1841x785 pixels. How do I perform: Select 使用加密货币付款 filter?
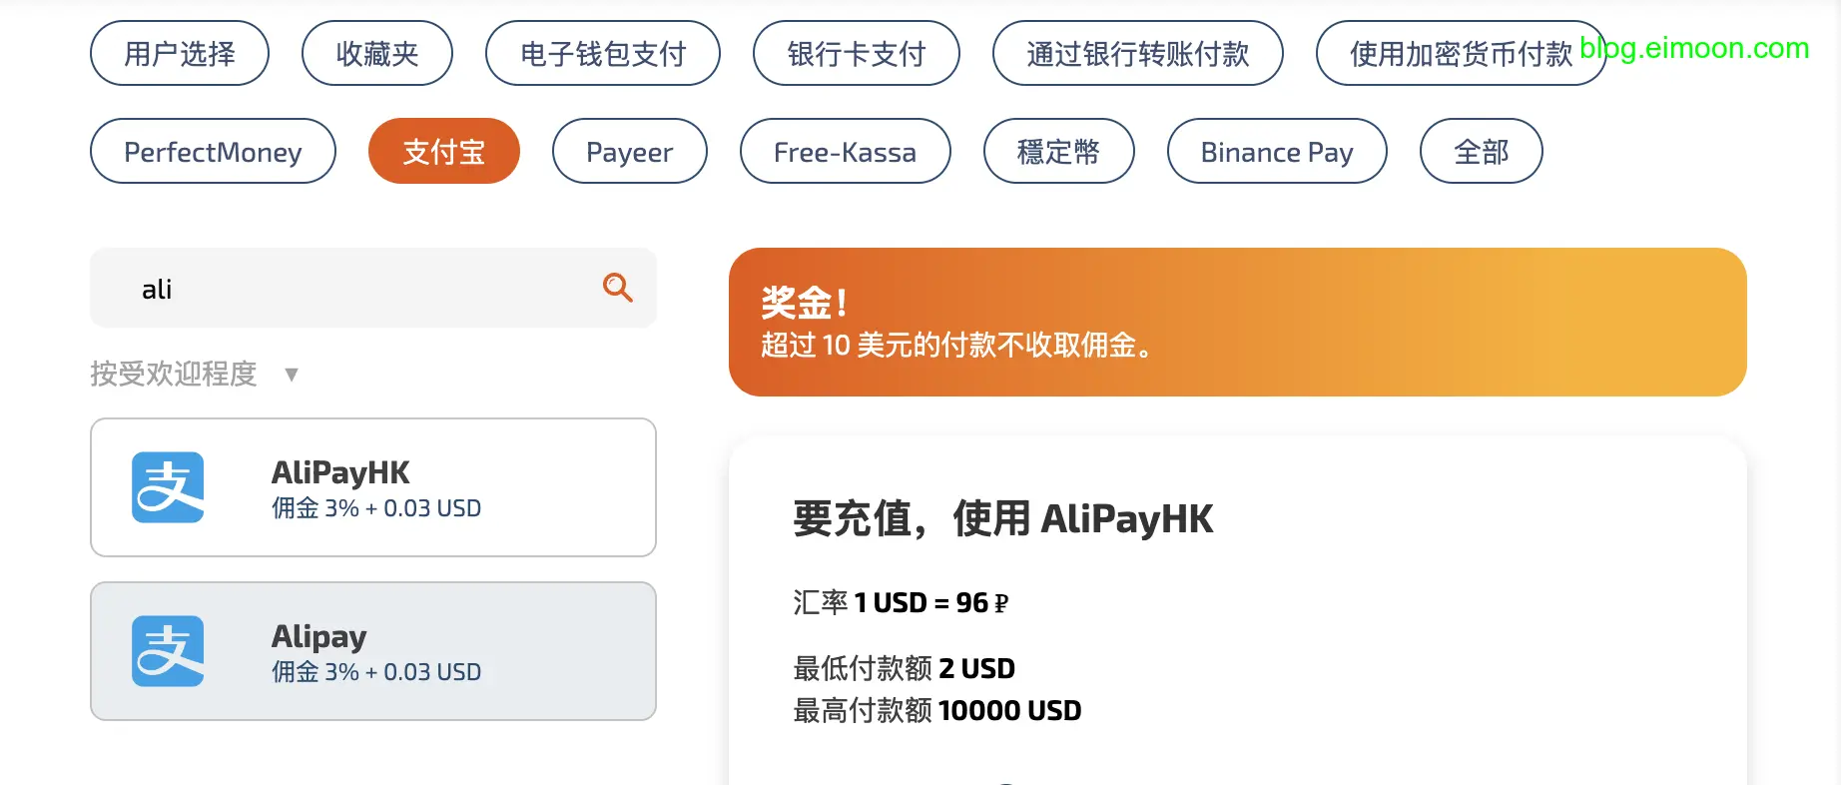pos(1460,54)
